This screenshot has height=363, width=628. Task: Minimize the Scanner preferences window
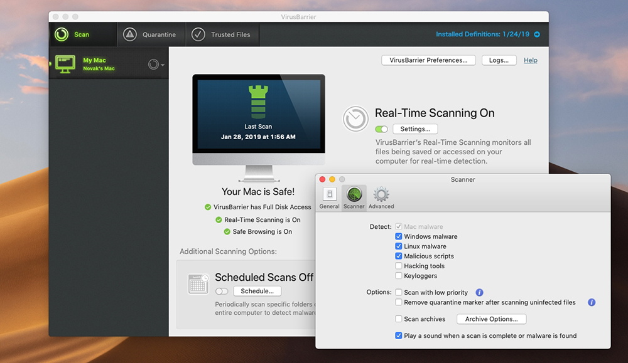coord(332,179)
